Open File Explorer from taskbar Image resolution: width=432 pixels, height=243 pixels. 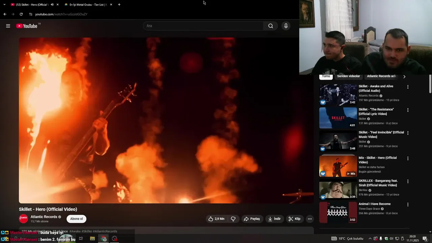point(92,239)
